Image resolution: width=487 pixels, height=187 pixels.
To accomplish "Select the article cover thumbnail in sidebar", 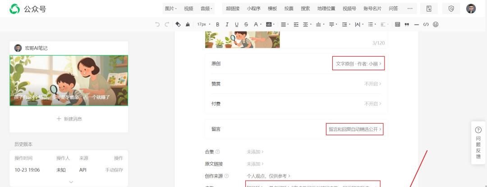I will point(69,80).
